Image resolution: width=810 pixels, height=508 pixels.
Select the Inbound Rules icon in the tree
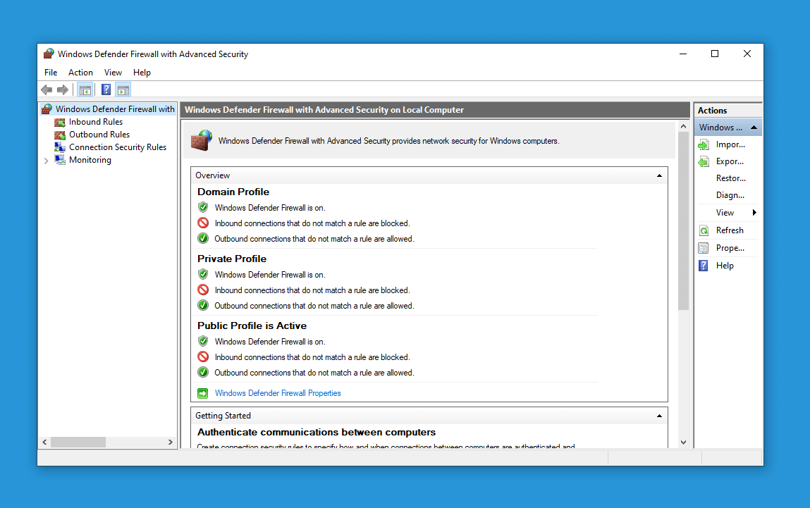tap(60, 123)
